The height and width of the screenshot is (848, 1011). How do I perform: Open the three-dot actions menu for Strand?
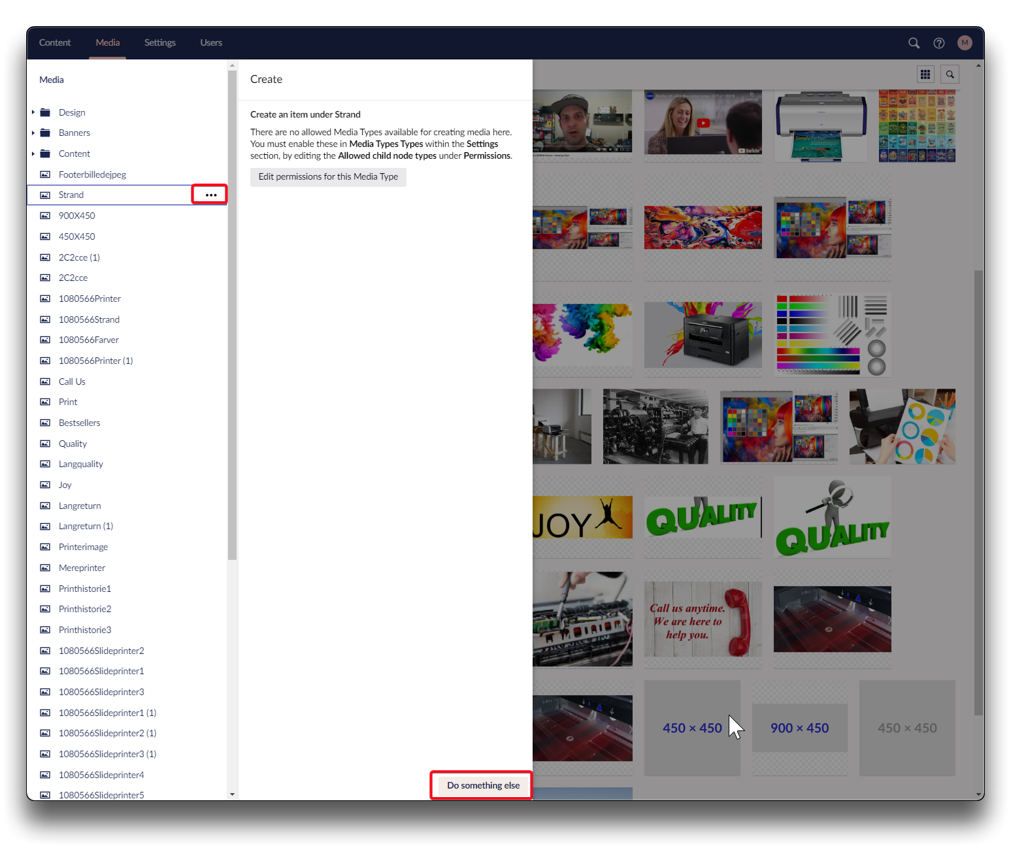point(210,195)
